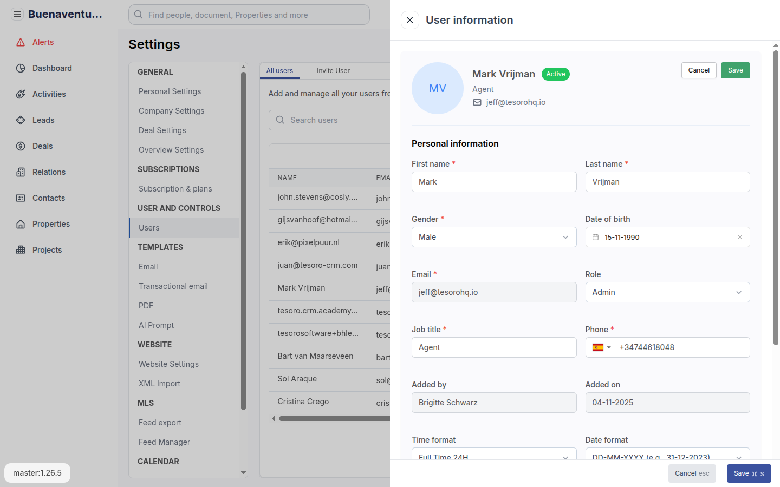The width and height of the screenshot is (780, 487).
Task: Click the NAME column header
Action: click(x=287, y=178)
